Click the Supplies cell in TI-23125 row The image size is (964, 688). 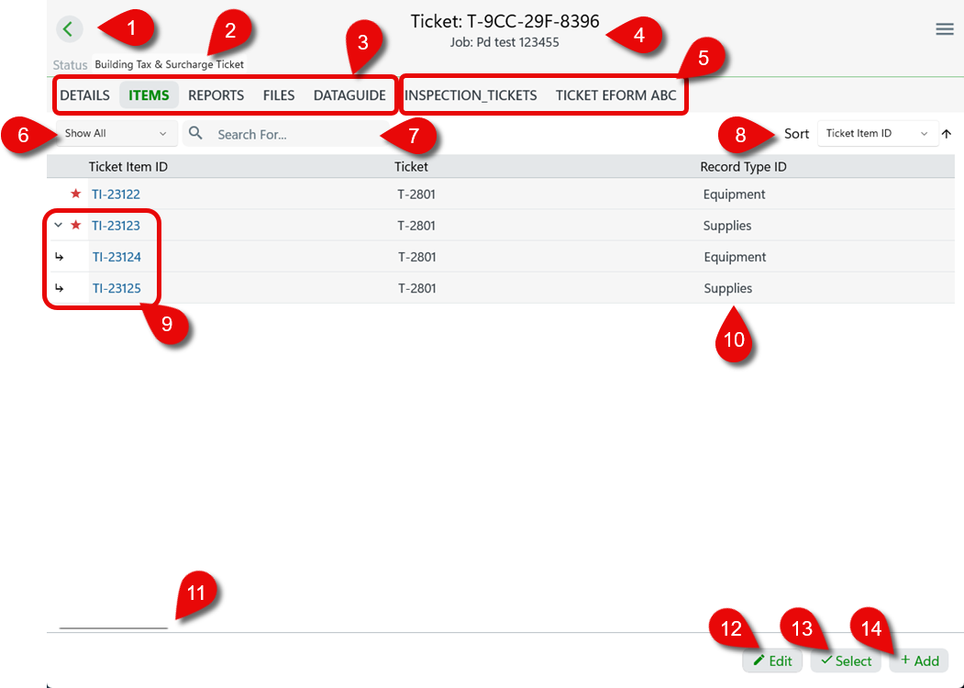point(727,288)
